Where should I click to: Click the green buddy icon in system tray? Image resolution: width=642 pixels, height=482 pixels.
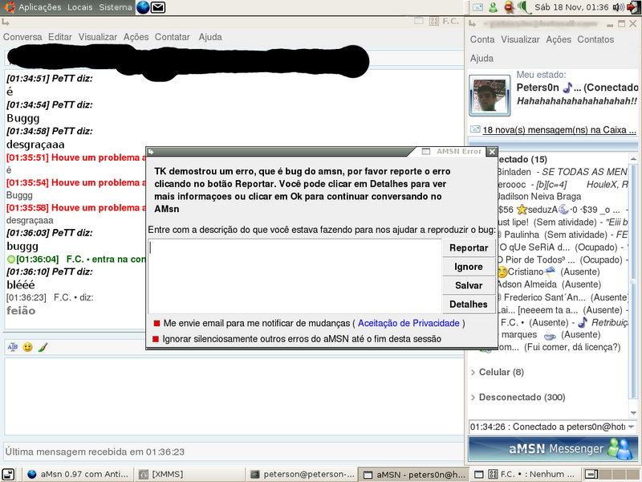coord(494,7)
